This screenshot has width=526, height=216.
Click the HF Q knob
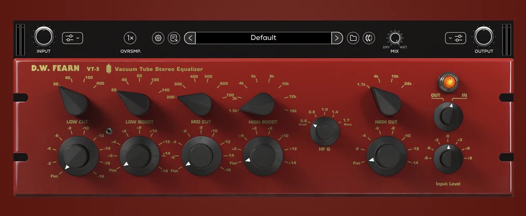click(324, 130)
